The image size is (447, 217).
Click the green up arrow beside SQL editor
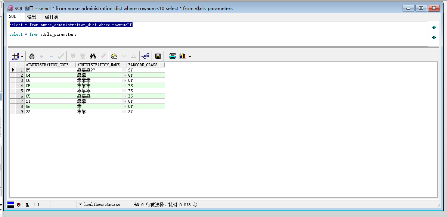pos(434,28)
